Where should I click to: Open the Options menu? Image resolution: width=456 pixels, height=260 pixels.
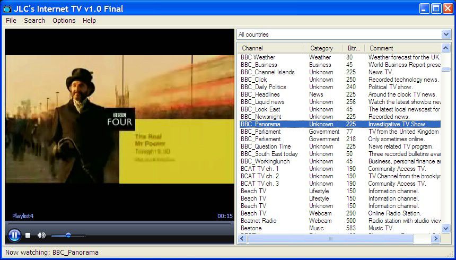coord(64,21)
